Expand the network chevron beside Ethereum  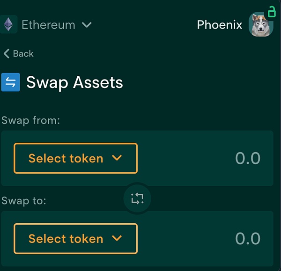pyautogui.click(x=87, y=25)
